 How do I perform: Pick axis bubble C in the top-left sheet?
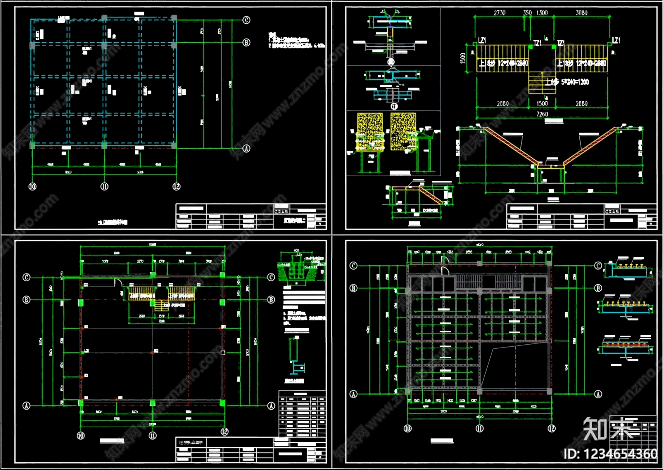click(246, 20)
